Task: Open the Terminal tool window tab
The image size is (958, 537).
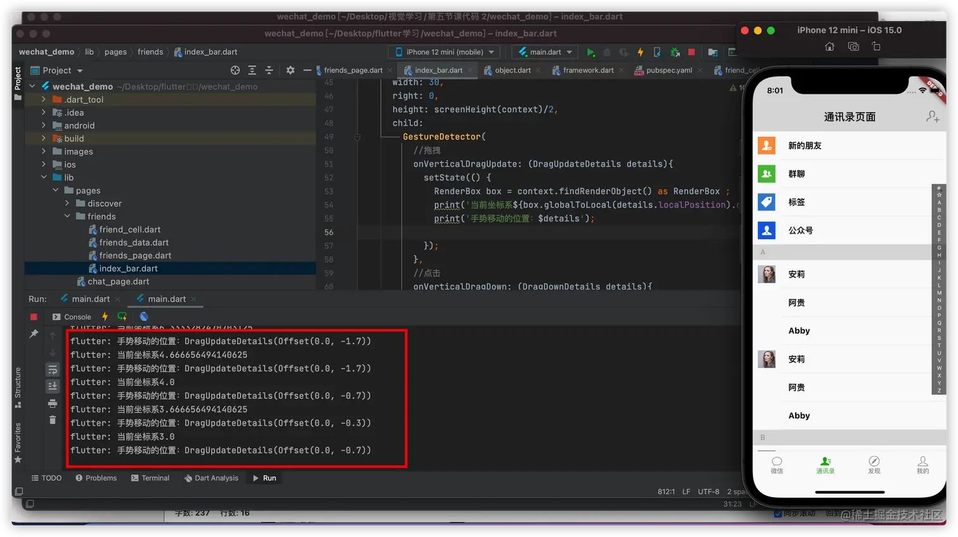Action: pos(150,478)
